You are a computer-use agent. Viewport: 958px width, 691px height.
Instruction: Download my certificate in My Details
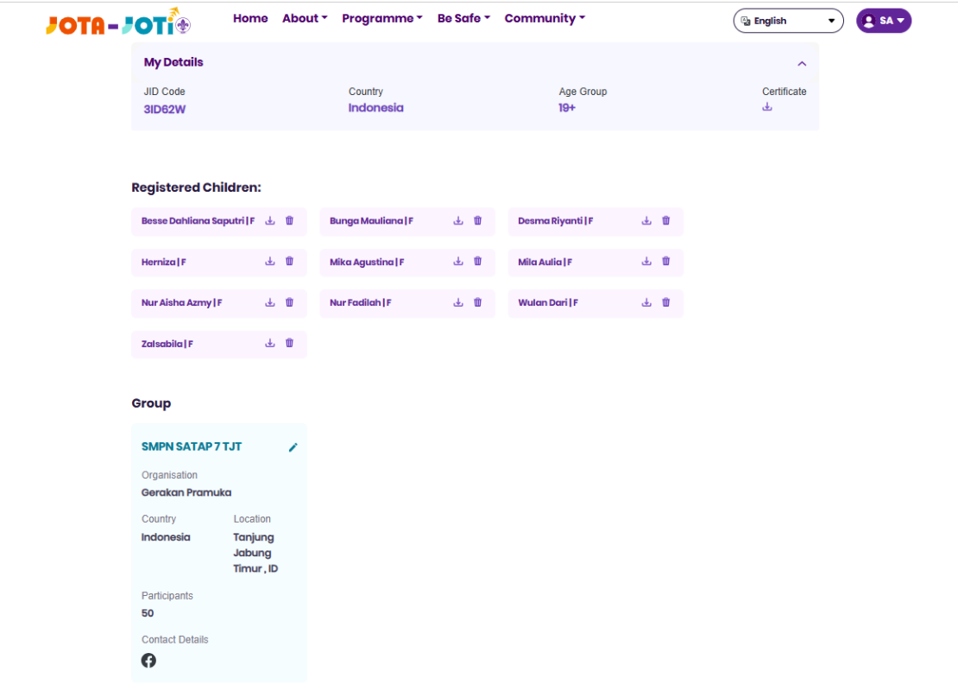point(767,107)
